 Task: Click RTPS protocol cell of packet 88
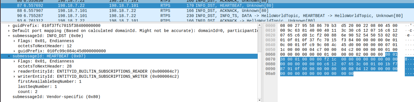point(165,11)
